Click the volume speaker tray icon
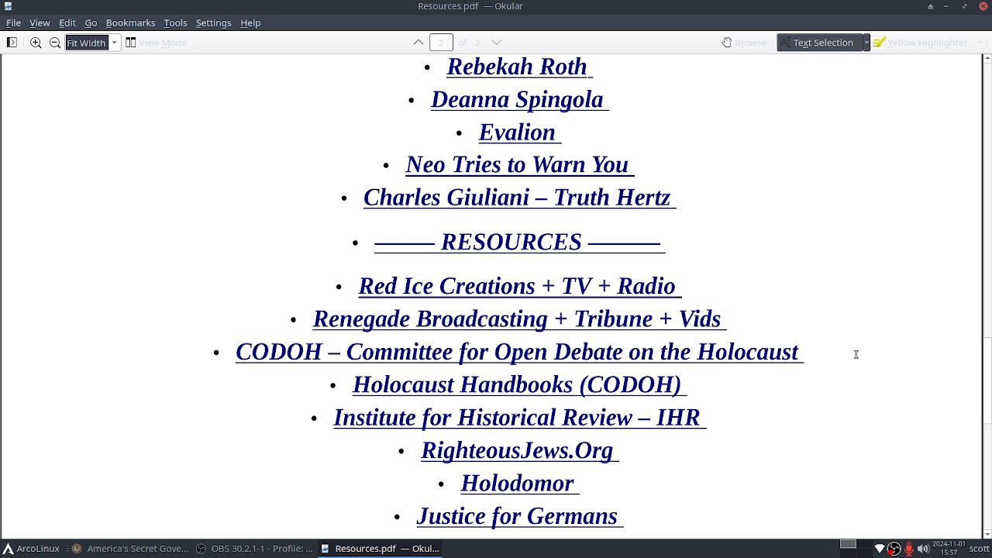Screen dimensions: 992x558 click(923, 549)
